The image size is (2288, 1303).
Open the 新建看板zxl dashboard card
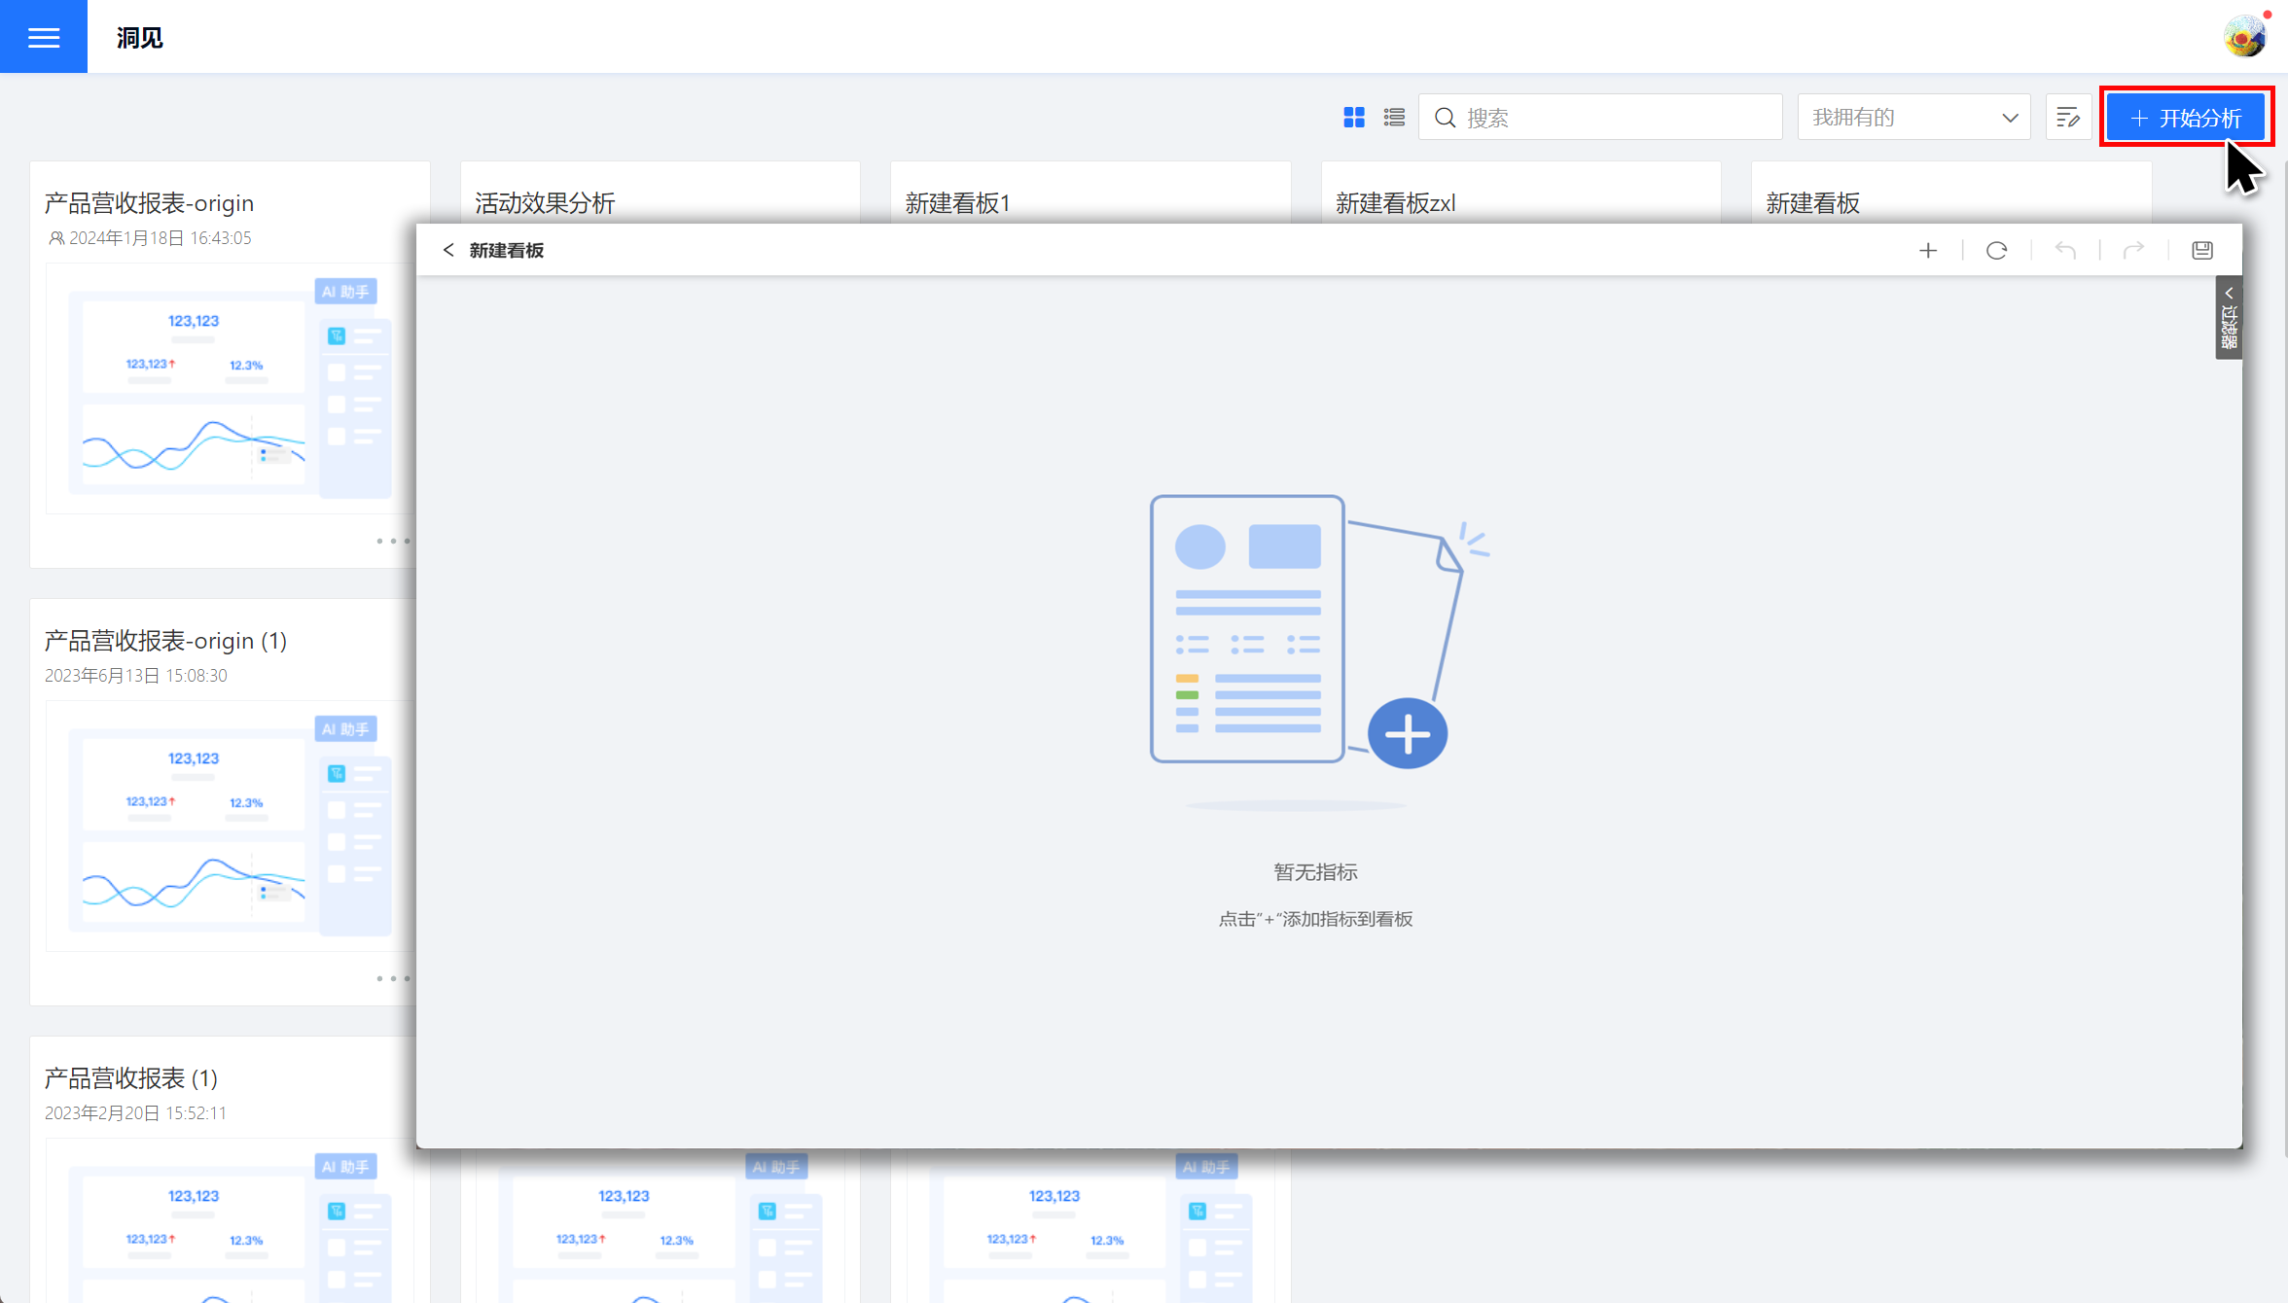pyautogui.click(x=1395, y=203)
